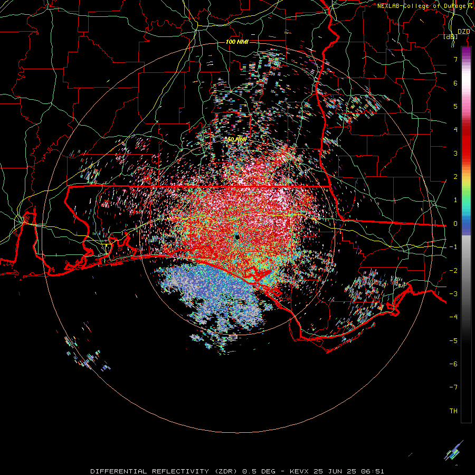Click the -4 tick label on color scale

[453, 317]
